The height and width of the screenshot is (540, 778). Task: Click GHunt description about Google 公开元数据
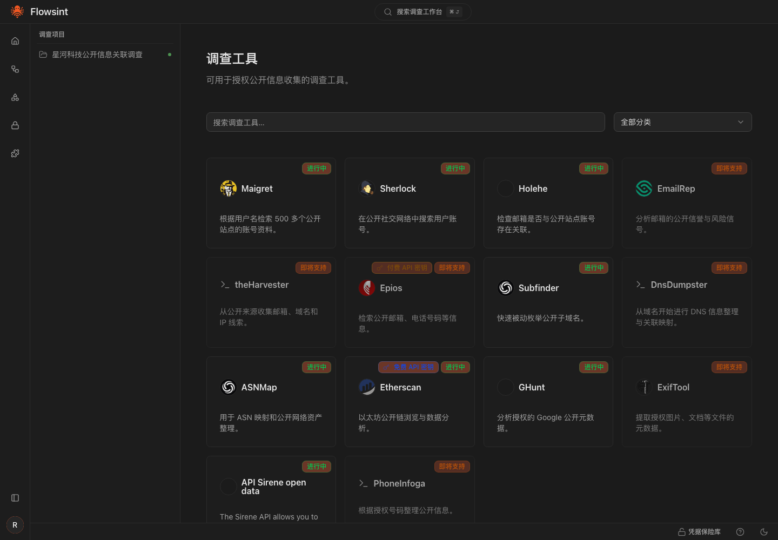point(546,423)
